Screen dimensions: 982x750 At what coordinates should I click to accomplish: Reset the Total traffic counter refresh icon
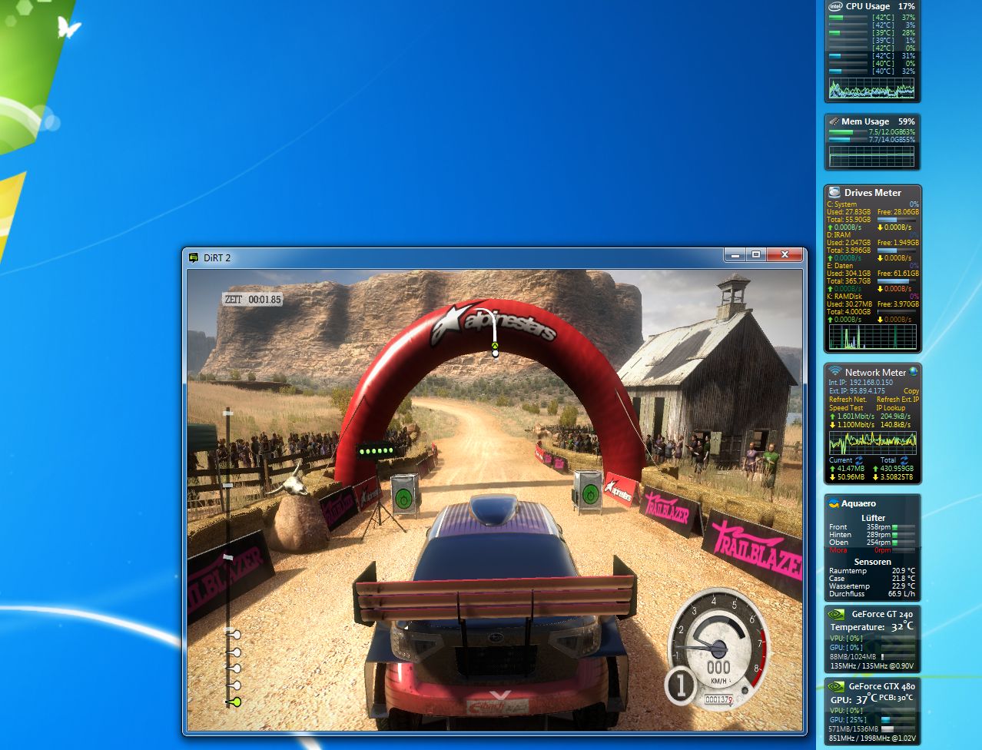[x=904, y=460]
